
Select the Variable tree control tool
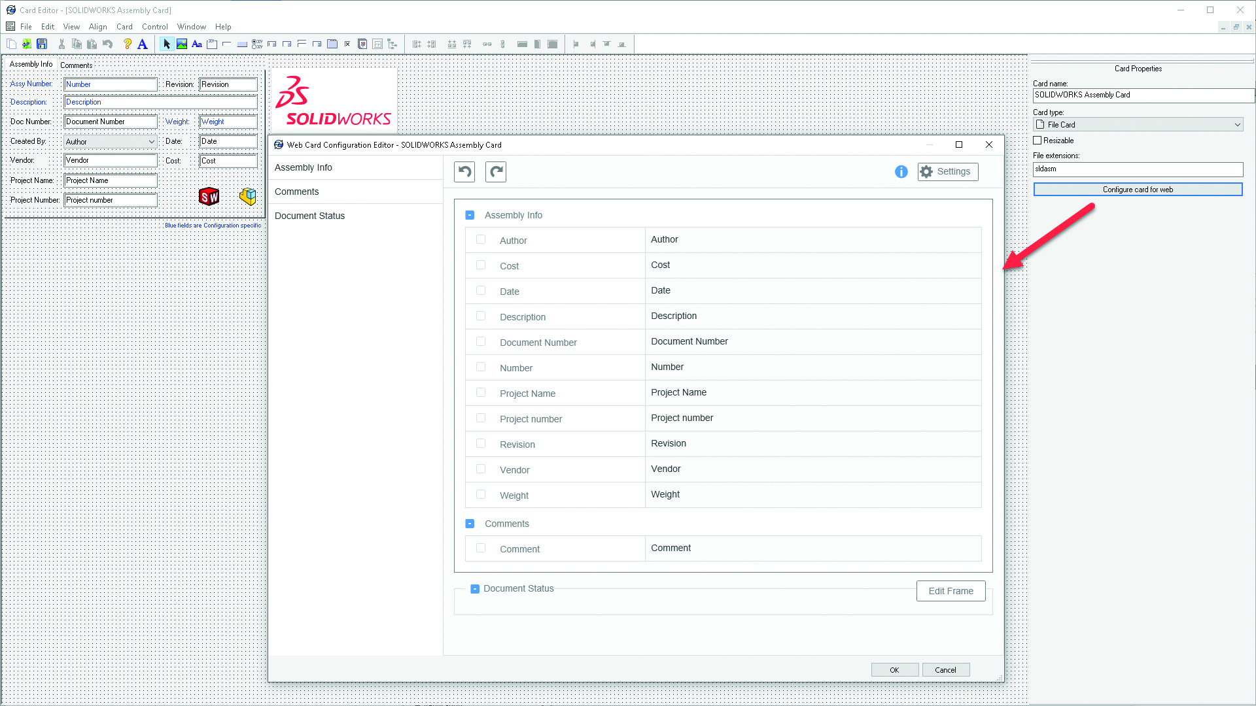pos(392,44)
